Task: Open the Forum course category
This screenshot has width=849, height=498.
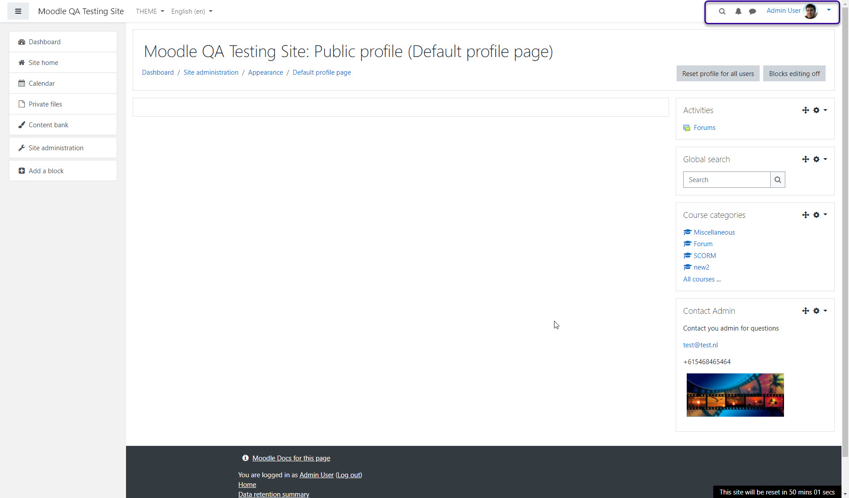Action: pos(703,244)
